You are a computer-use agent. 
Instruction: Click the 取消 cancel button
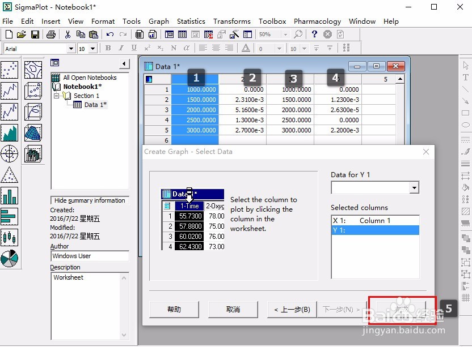233,310
